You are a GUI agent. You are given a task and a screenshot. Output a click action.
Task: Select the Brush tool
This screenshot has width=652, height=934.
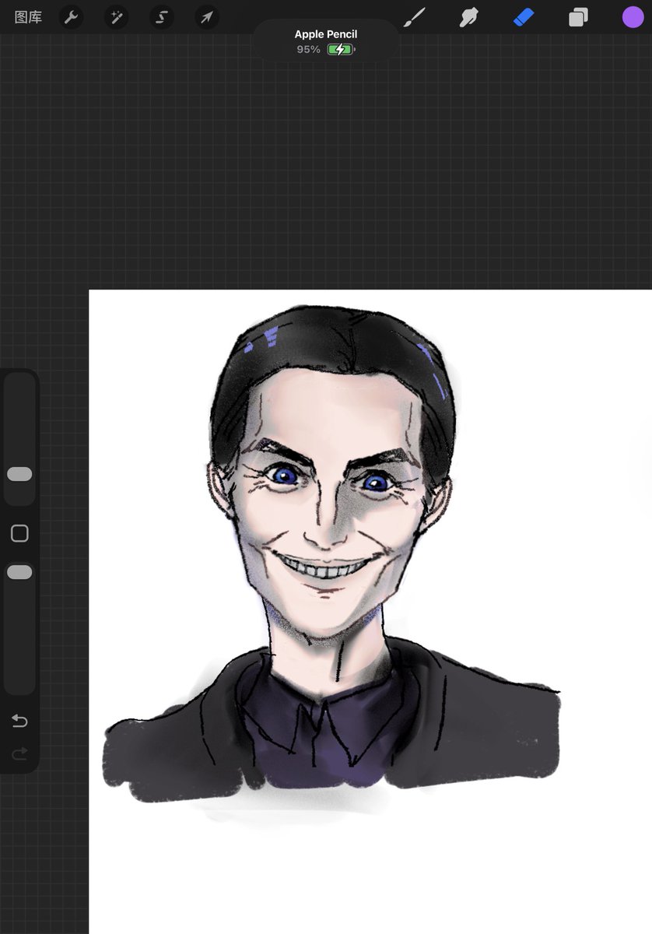(x=414, y=17)
